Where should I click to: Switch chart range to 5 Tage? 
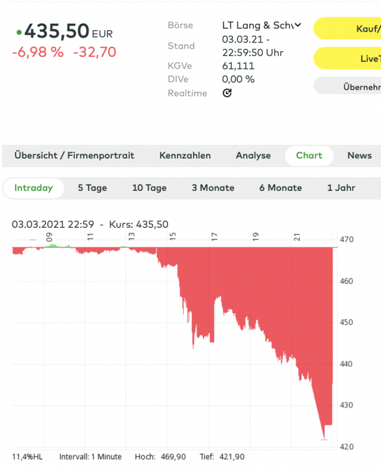[92, 188]
